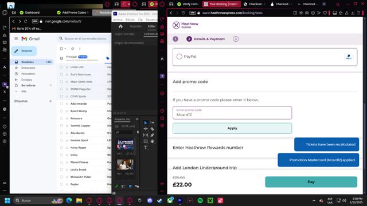Click the heart bookmark icon in address bar
Screen dimensions: 367x206
tap(325, 13)
